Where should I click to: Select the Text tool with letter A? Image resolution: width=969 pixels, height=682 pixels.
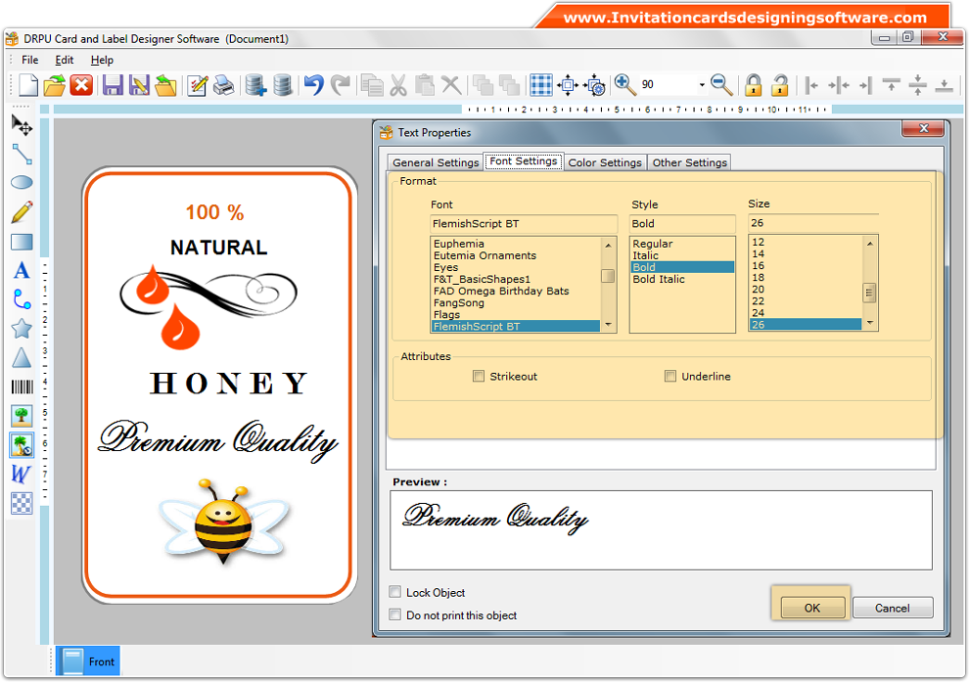click(x=22, y=271)
